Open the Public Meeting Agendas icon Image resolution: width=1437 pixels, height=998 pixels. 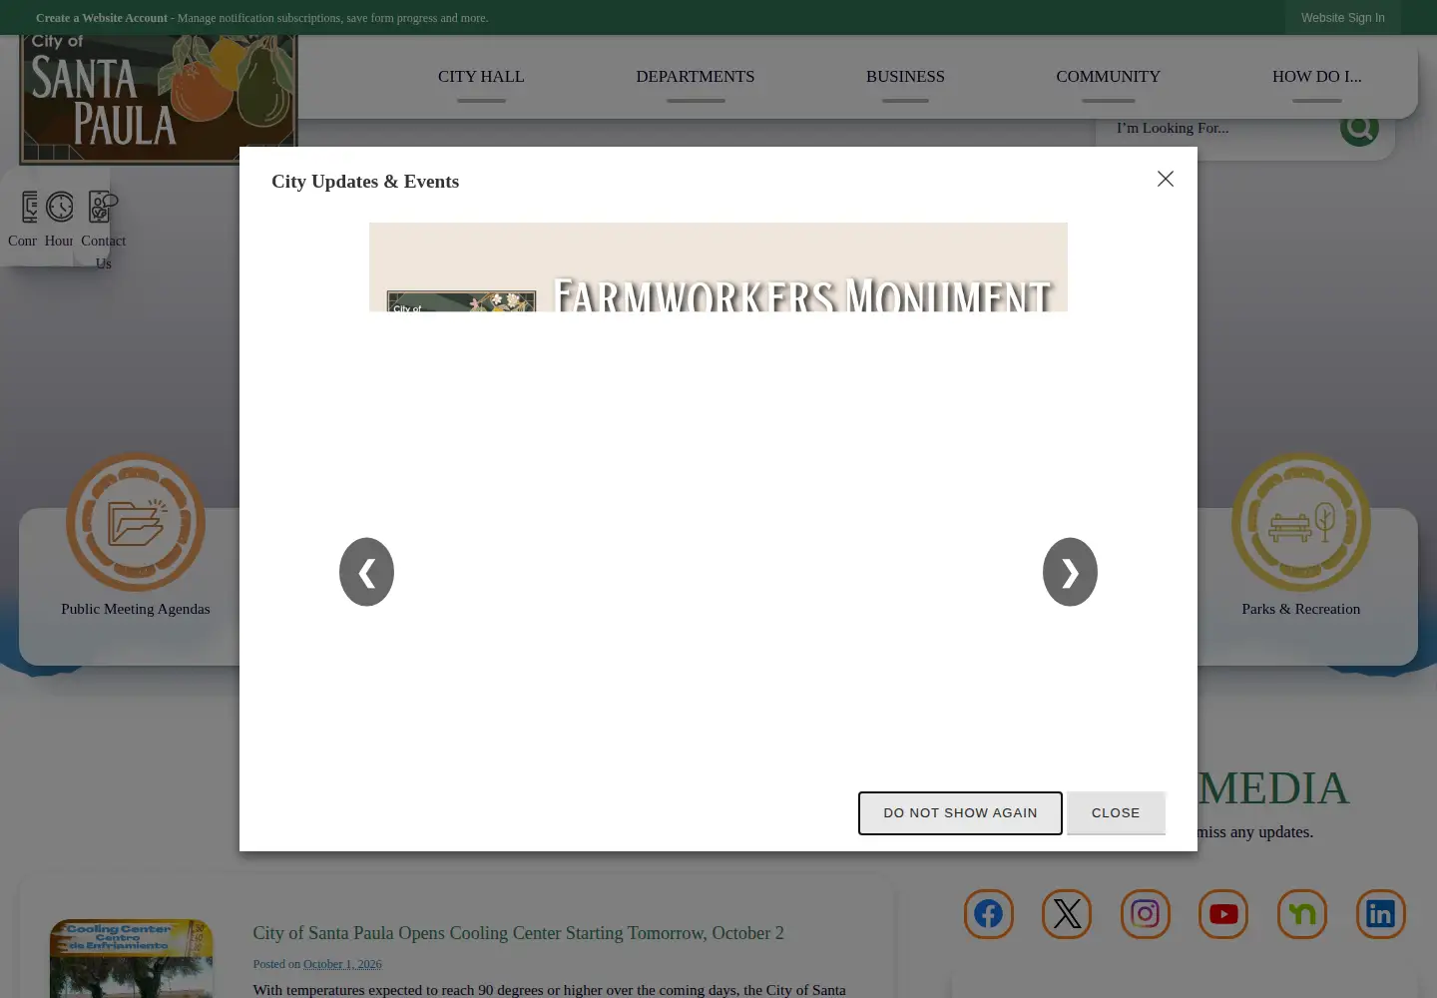136,522
